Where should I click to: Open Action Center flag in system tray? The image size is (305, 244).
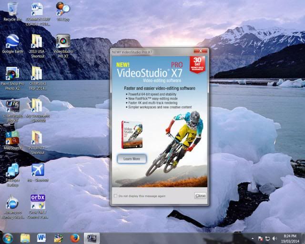coord(260,239)
